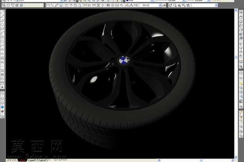Viewport: 244px width, 162px height.
Task: Click the horizontal scrollbar left arrow
Action: [x=159, y=160]
